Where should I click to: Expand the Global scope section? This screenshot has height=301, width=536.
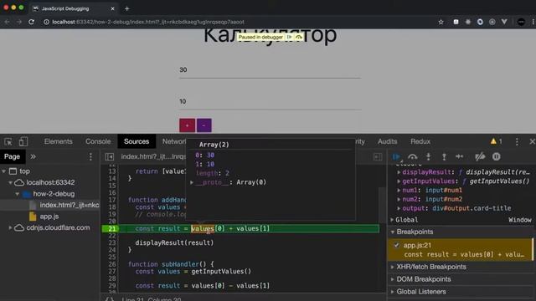[393, 220]
